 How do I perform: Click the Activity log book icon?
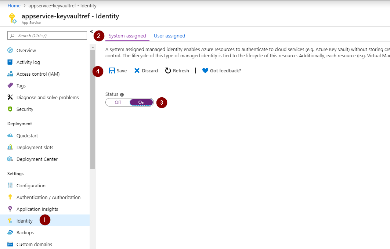pos(10,62)
